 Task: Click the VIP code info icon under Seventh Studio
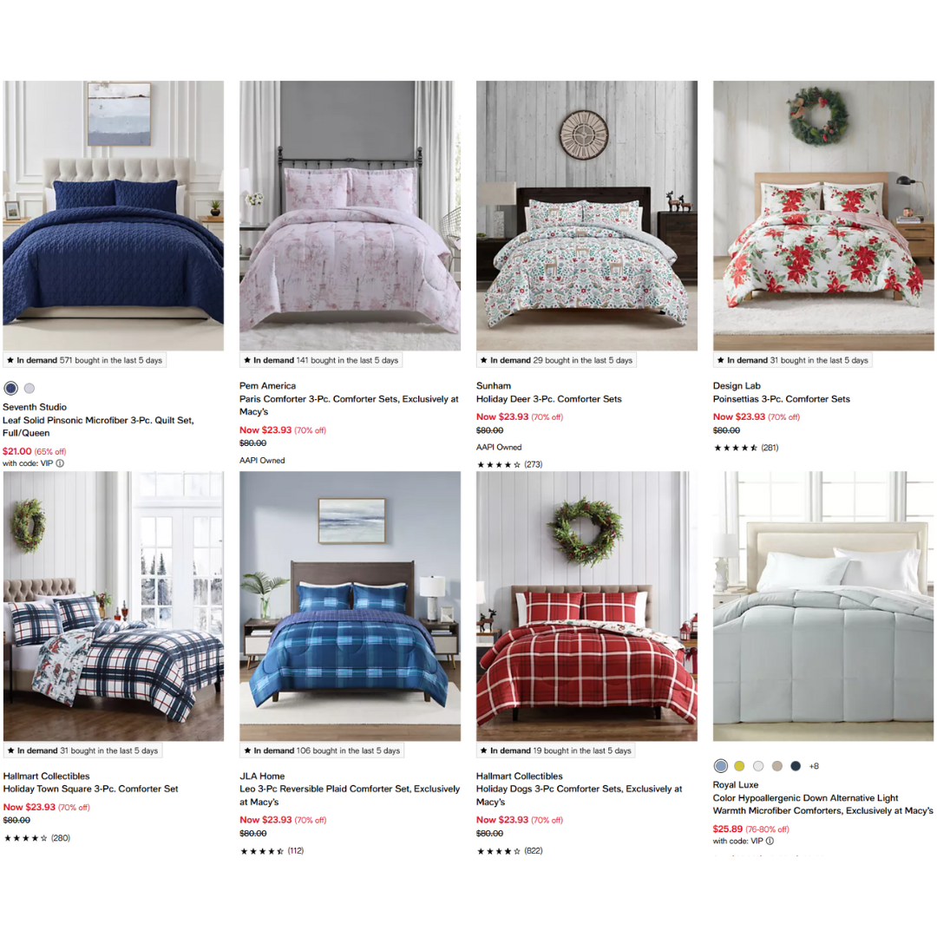click(x=60, y=463)
